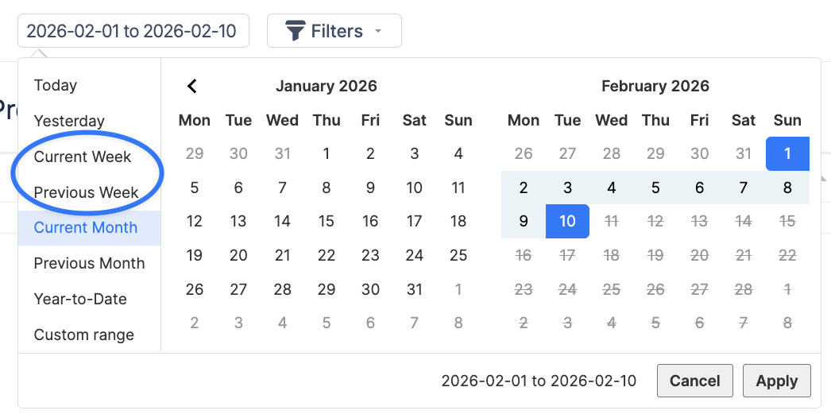Select February 10 in the calendar
The image size is (831, 418).
567,221
